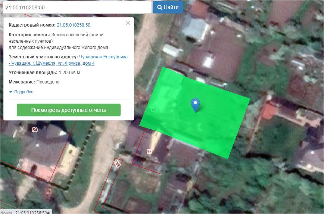This screenshot has height=214, width=324.
Task: Click the magnifier icon in the Найти button
Action: [159, 7]
